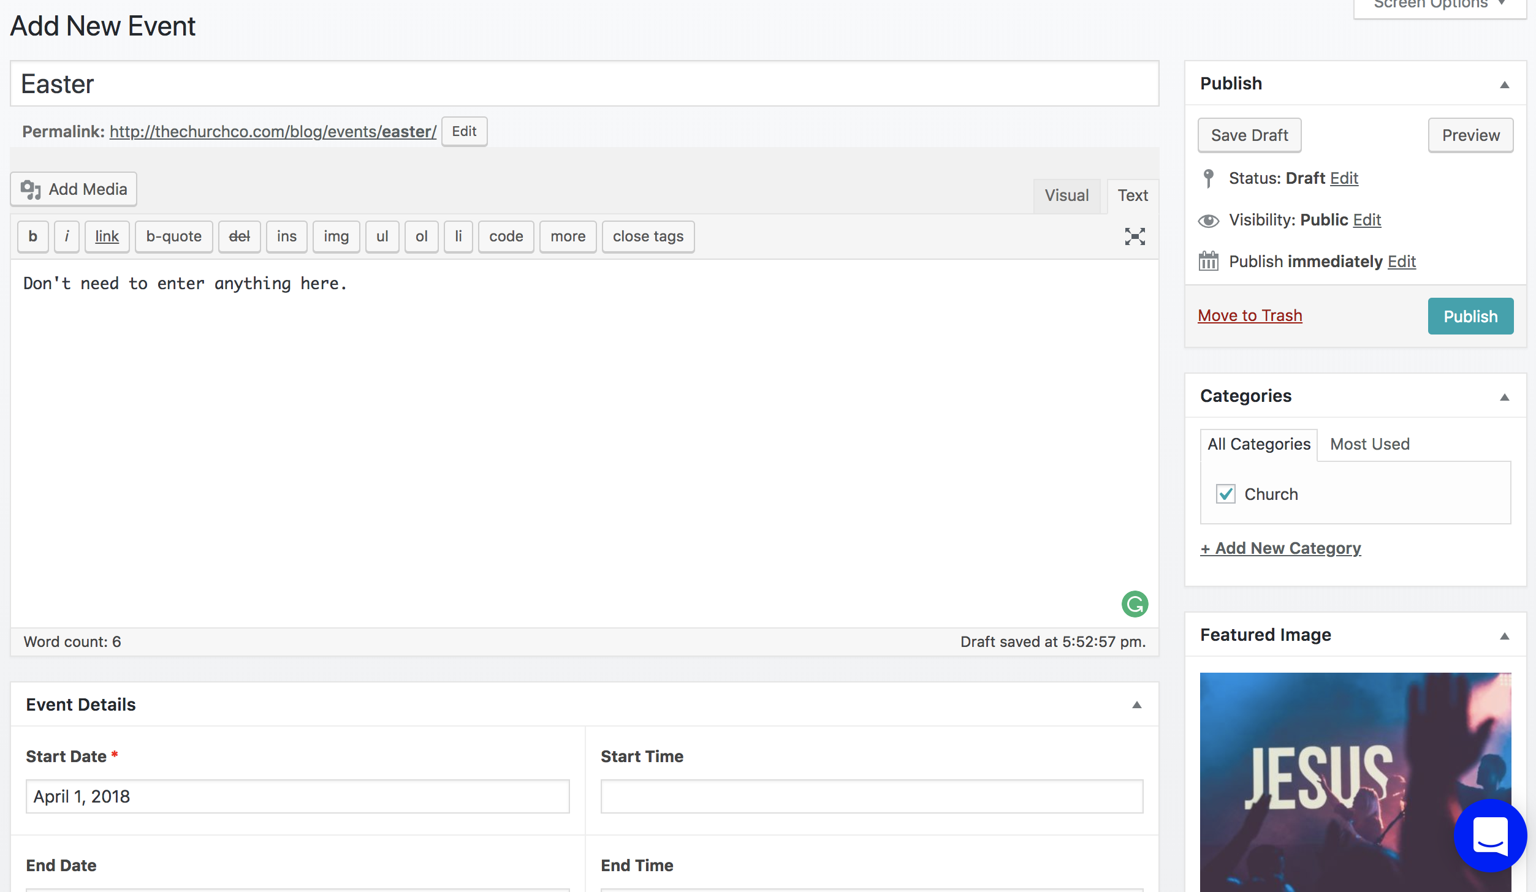Collapse the Event Details panel
The height and width of the screenshot is (892, 1536).
[1136, 705]
